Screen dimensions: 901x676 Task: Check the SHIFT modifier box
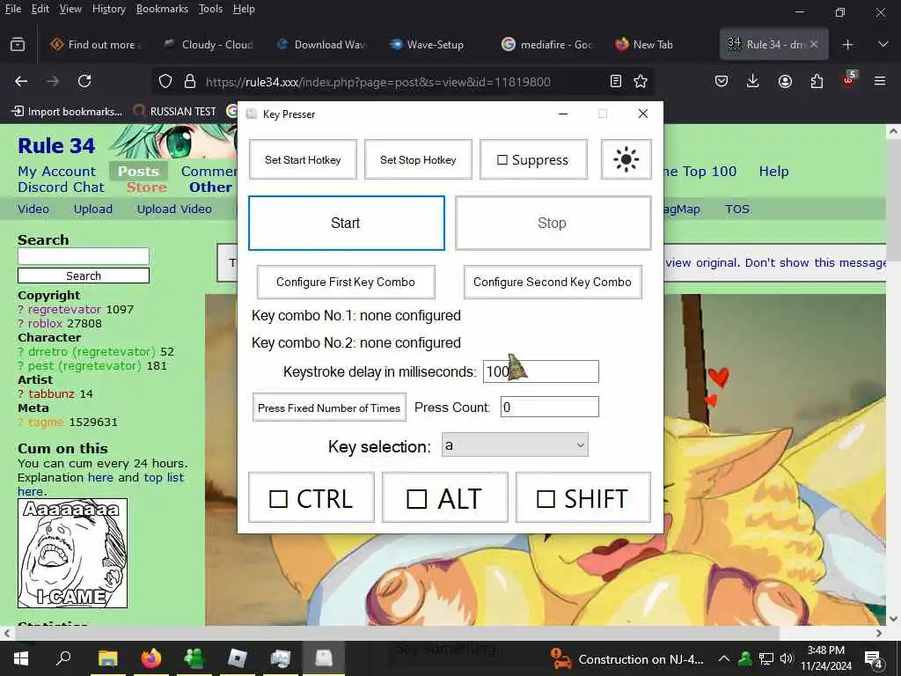[x=546, y=499]
